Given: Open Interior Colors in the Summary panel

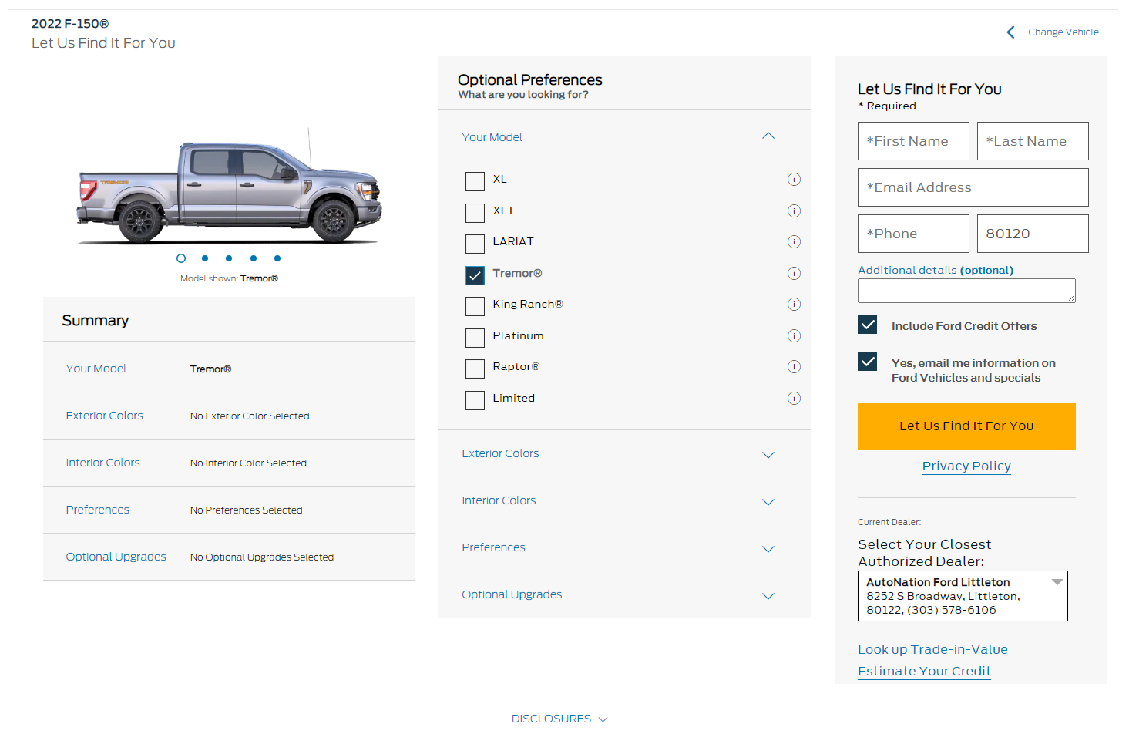Looking at the screenshot, I should (x=103, y=463).
